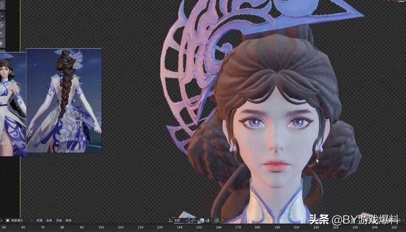Click the pivot point icon in header

click(x=193, y=220)
